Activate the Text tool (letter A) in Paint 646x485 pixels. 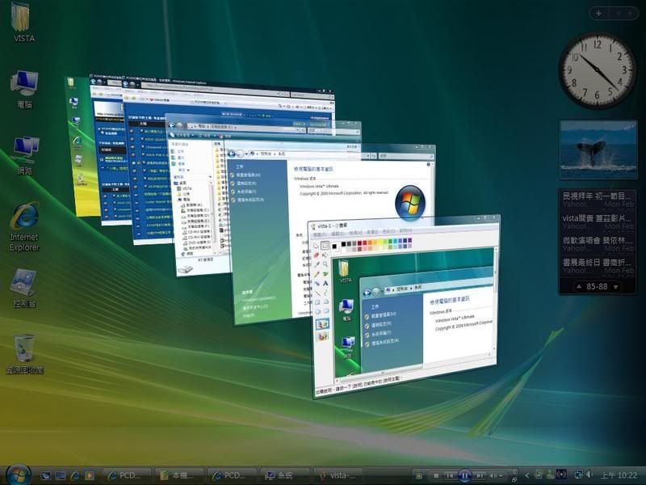325,284
